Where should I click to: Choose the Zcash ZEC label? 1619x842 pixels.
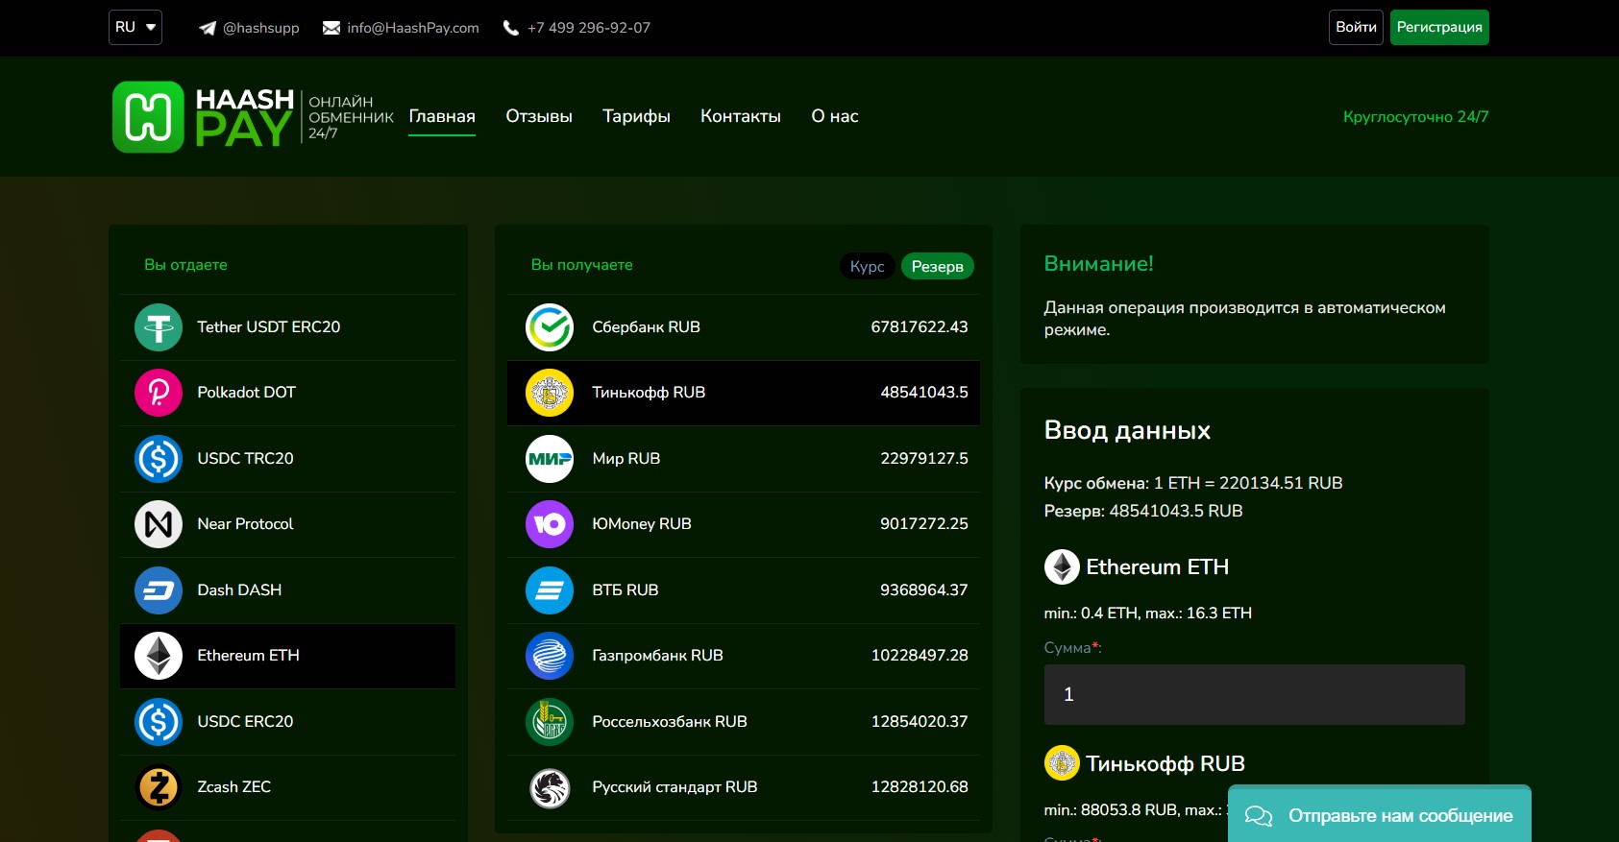234,787
